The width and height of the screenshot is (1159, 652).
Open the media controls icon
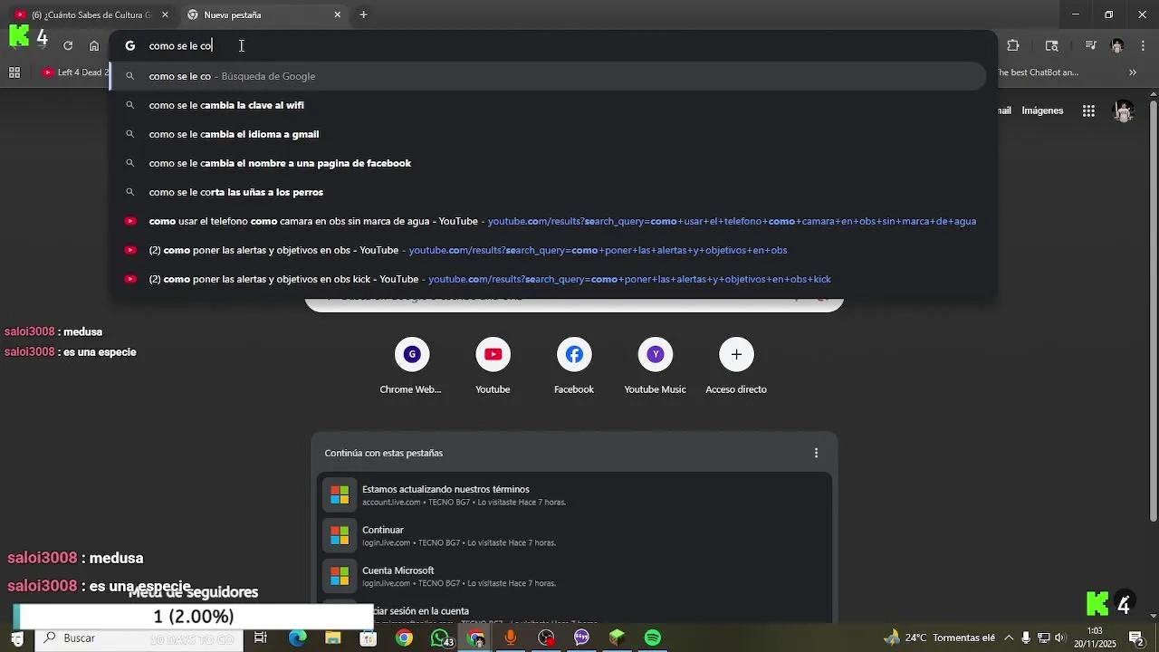point(1090,45)
